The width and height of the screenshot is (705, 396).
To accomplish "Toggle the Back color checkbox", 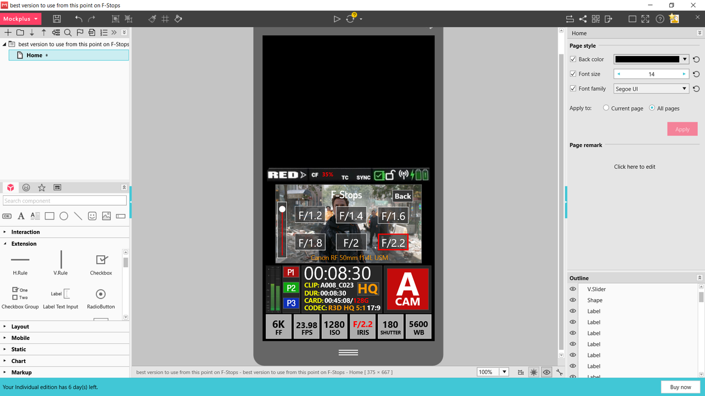I will [x=573, y=59].
